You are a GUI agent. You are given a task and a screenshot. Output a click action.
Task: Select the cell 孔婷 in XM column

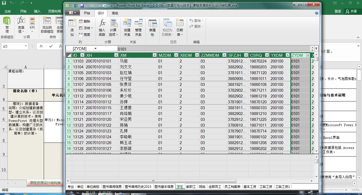point(138,131)
